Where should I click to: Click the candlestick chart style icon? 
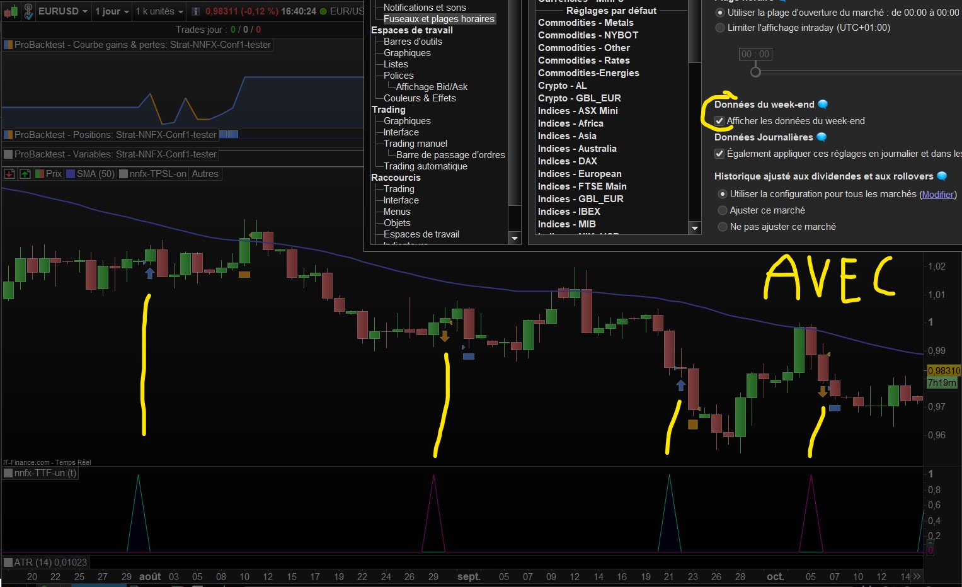(x=11, y=11)
